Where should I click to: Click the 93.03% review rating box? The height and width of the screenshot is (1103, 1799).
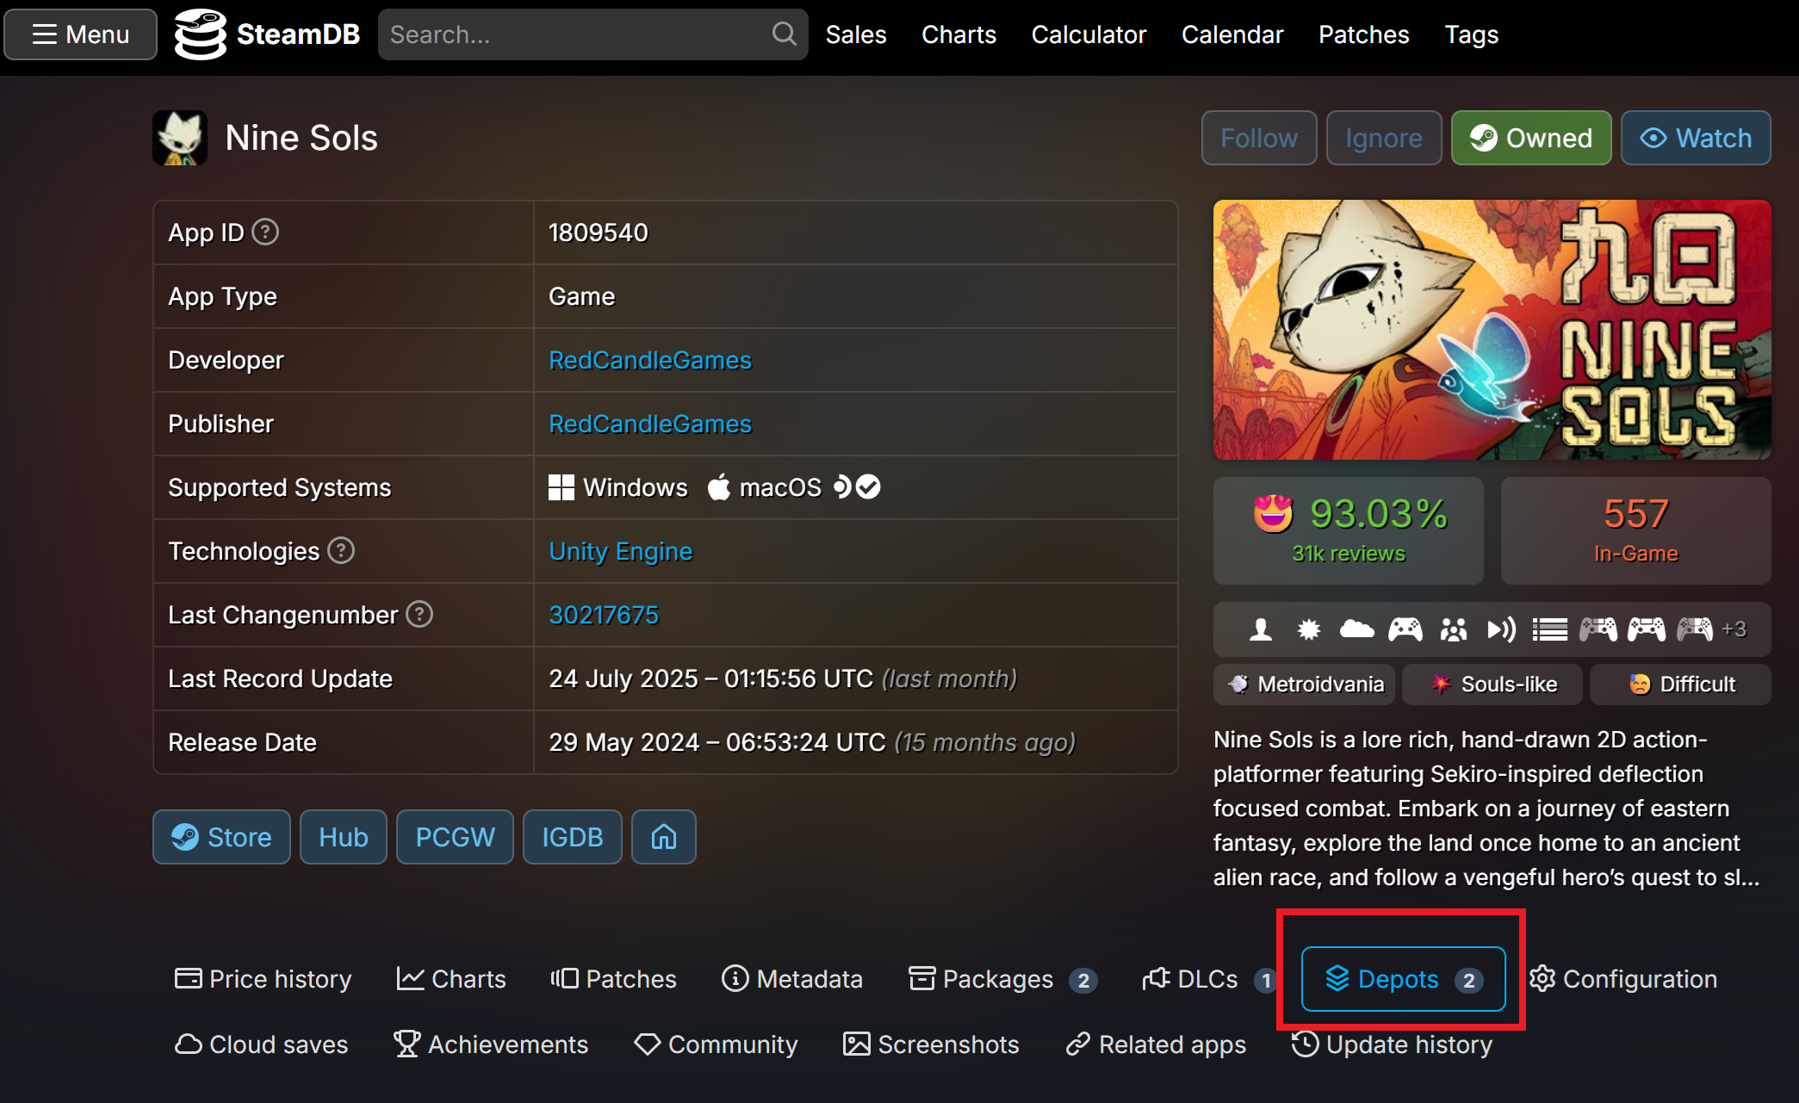tap(1348, 530)
